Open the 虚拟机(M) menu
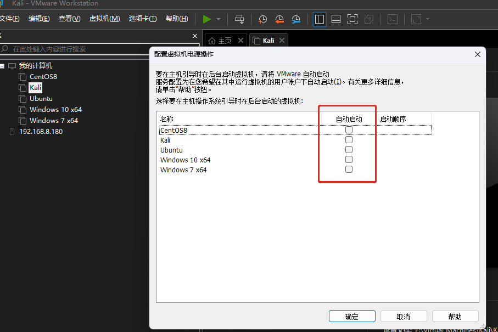This screenshot has height=332, width=498. [x=104, y=19]
